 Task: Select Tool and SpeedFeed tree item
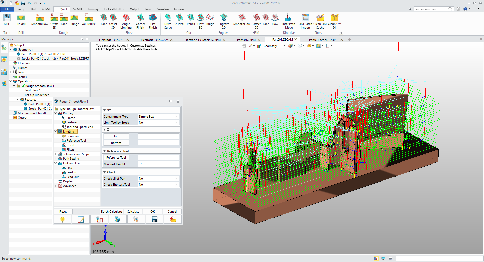coord(80,127)
